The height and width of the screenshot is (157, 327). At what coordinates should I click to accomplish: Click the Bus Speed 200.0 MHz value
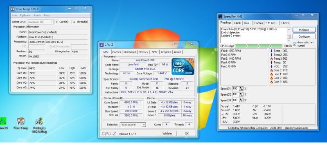coord(131,111)
